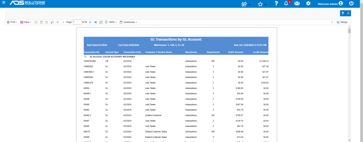Expand the favorites star dropdown arrow
363x142 pixels.
tap(265, 5)
